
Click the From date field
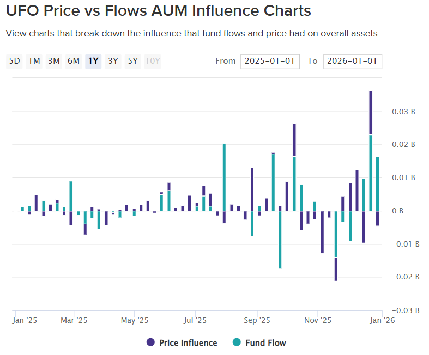pos(270,61)
